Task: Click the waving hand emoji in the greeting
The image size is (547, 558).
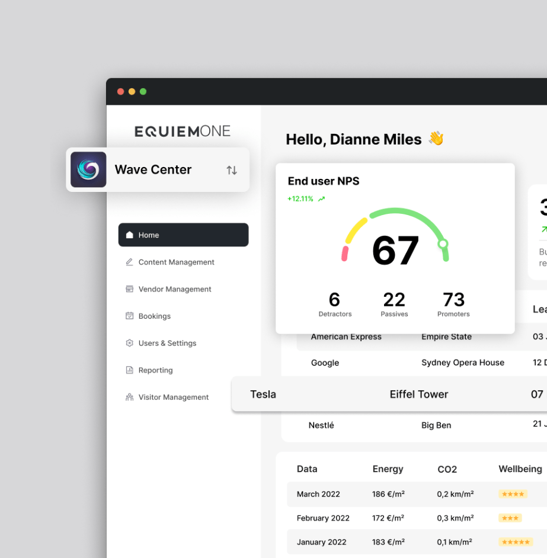Action: pyautogui.click(x=436, y=139)
